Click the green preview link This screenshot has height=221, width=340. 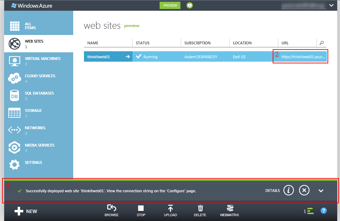click(x=131, y=26)
